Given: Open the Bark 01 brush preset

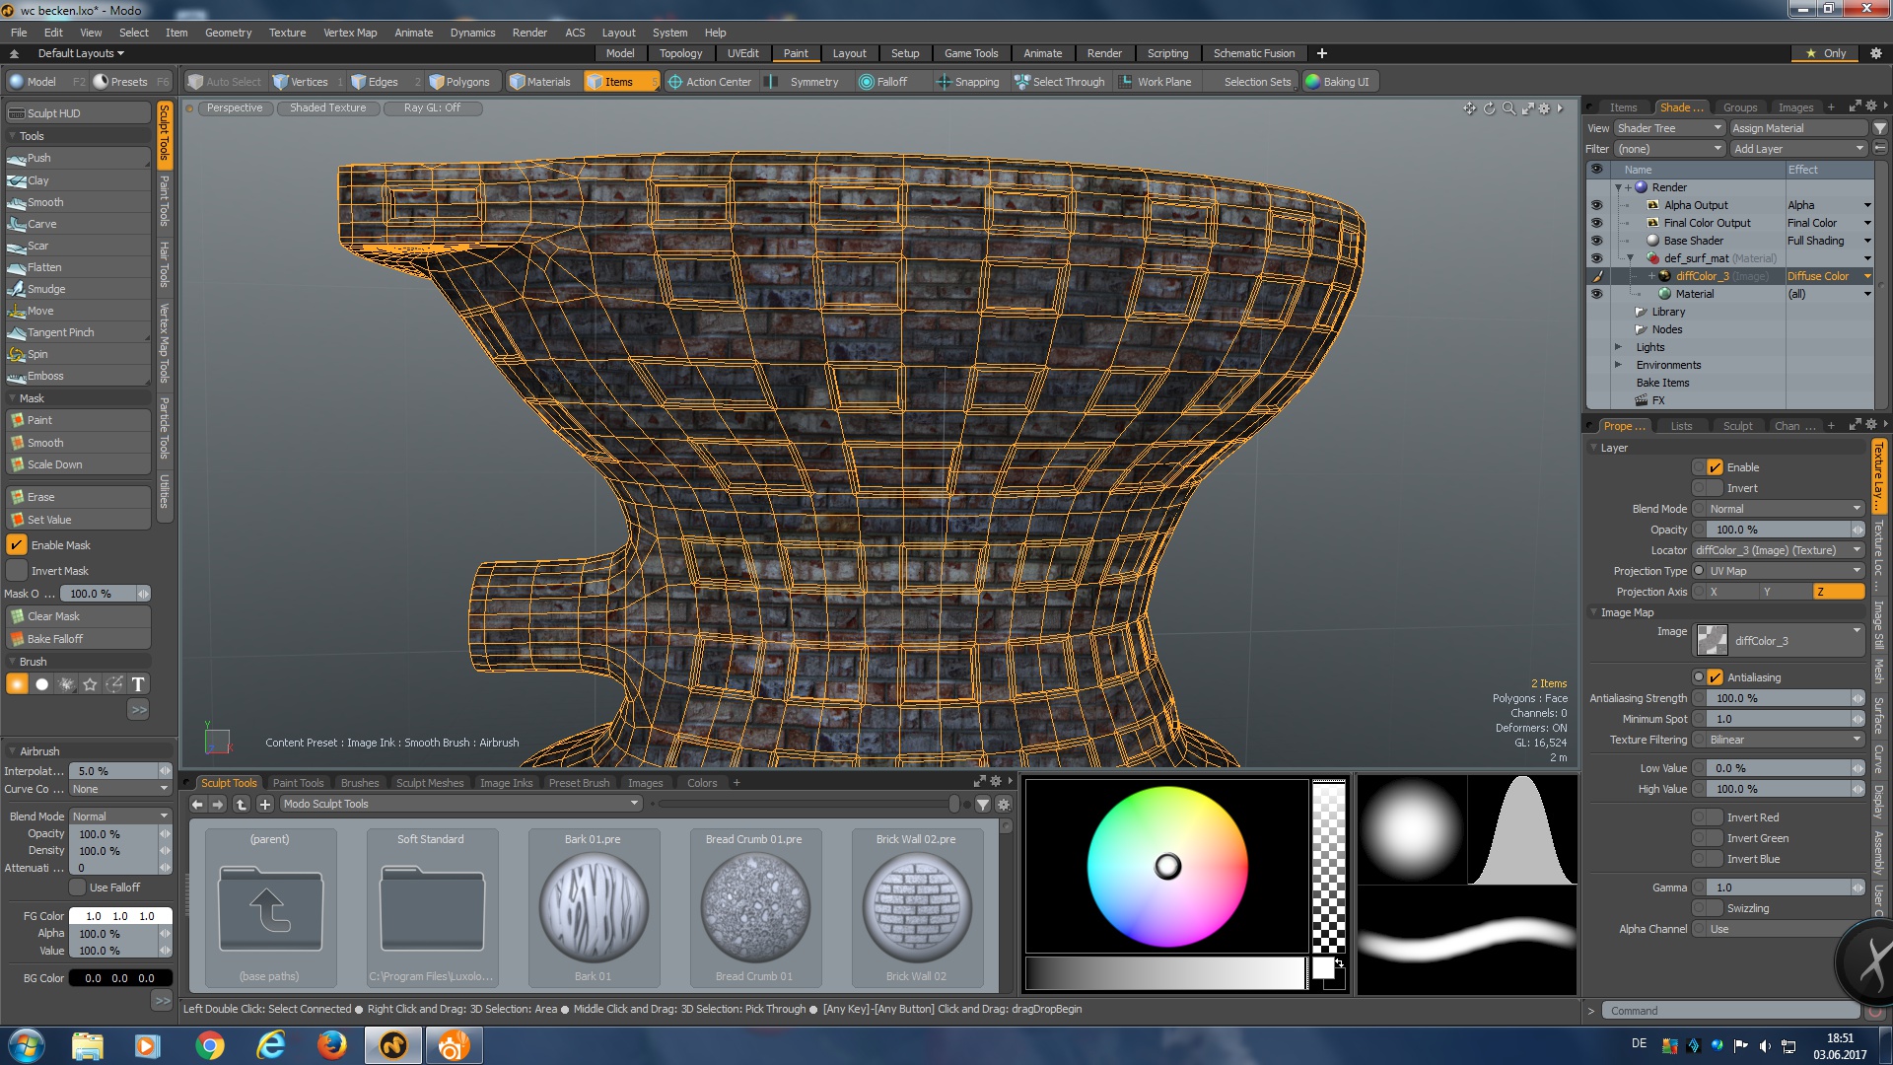Looking at the screenshot, I should (x=593, y=907).
